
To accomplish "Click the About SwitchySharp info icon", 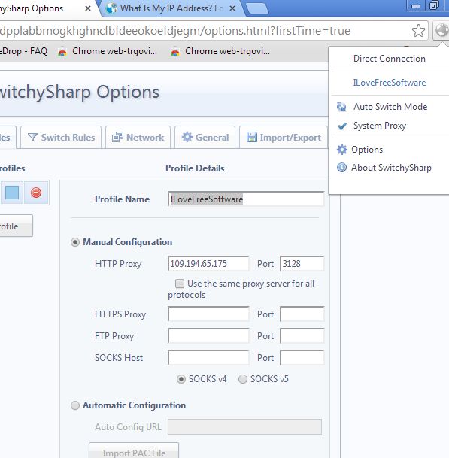I will pyautogui.click(x=341, y=168).
